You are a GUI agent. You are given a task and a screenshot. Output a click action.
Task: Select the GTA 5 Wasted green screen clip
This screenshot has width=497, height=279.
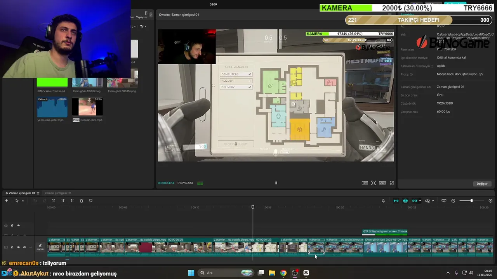pos(385,232)
